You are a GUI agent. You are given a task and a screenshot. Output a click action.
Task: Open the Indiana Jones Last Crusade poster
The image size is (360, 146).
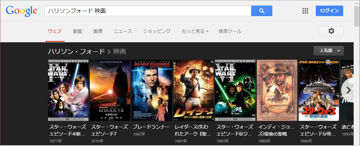pos(276,90)
